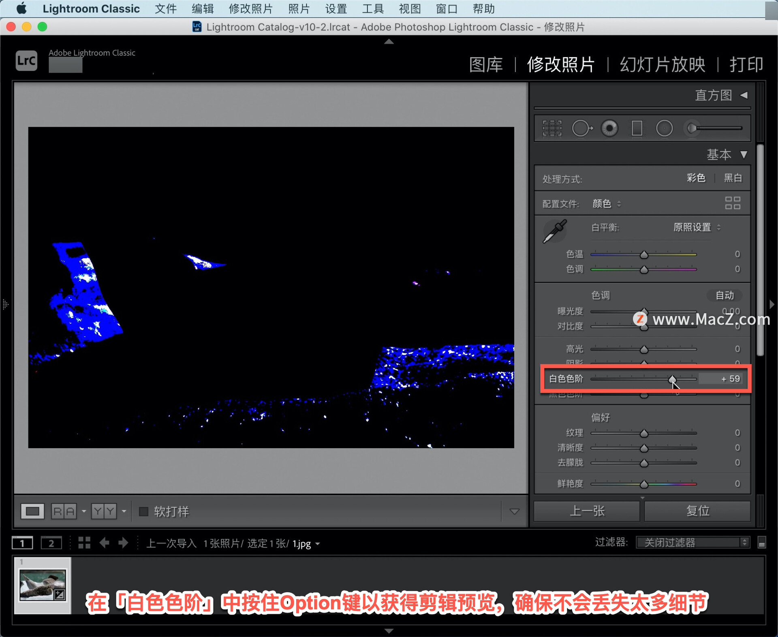The width and height of the screenshot is (778, 637).
Task: Go back with the filmstrip left arrow
Action: coord(104,543)
